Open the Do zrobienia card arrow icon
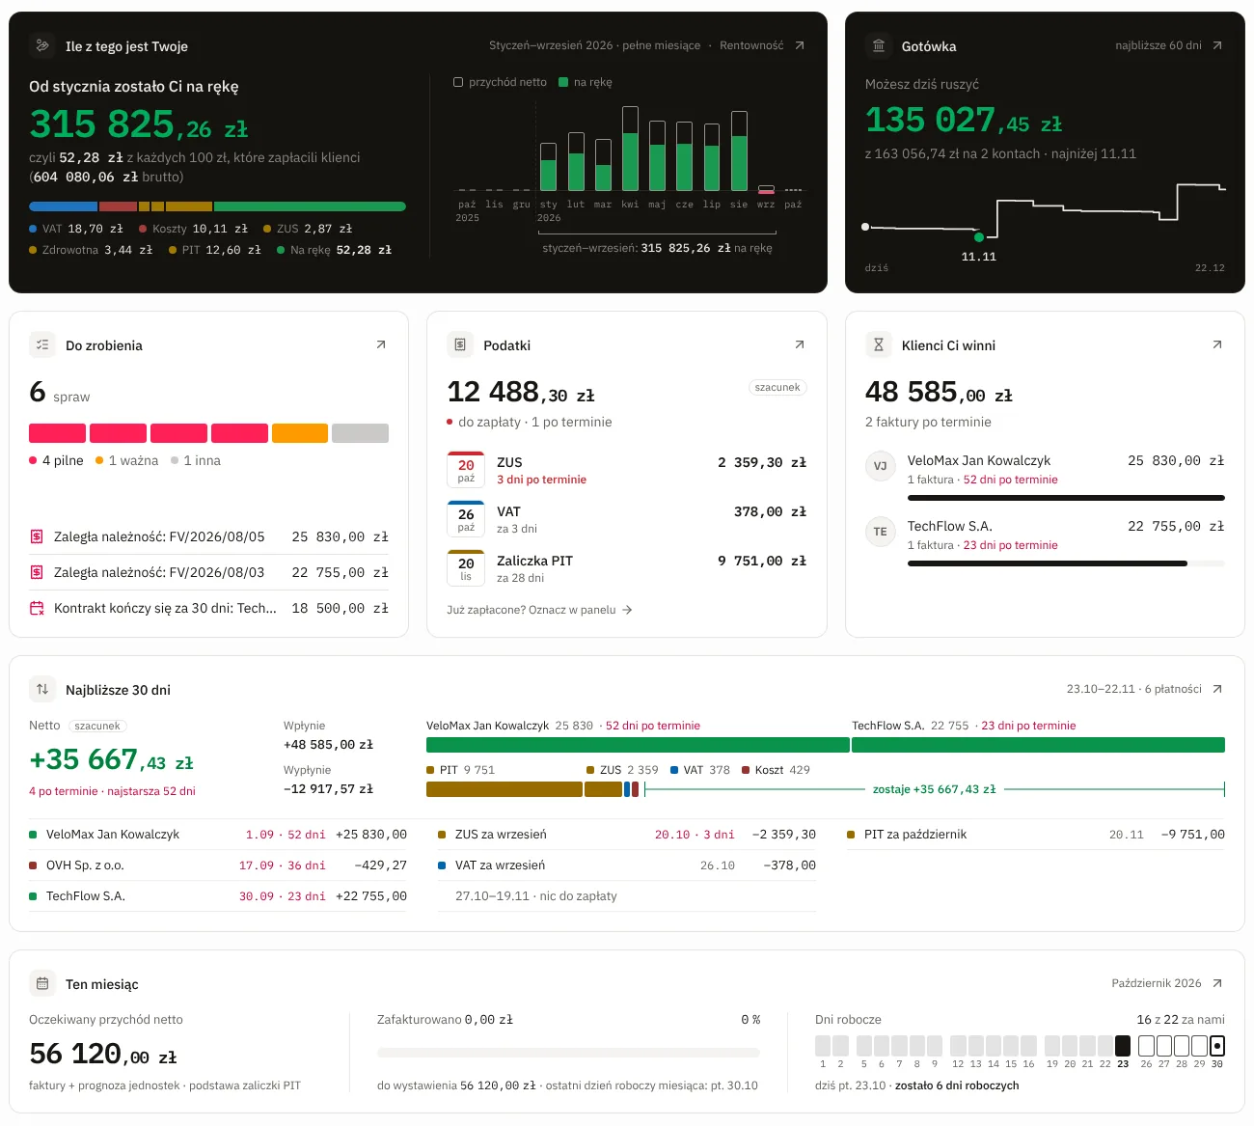The width and height of the screenshot is (1254, 1126). click(381, 344)
